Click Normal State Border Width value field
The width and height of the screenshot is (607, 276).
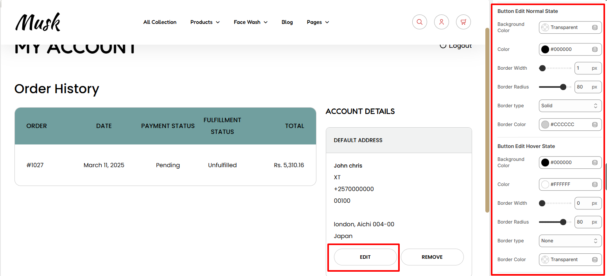click(x=588, y=68)
